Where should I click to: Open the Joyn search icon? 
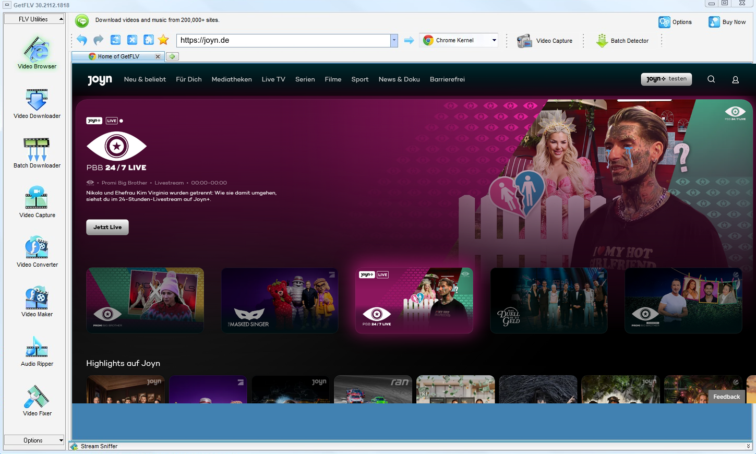[x=711, y=79]
